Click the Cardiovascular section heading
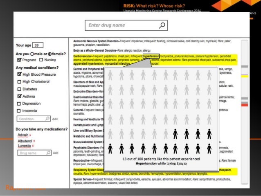Image resolution: width=261 pixels, height=196 pixels. pos(82,56)
